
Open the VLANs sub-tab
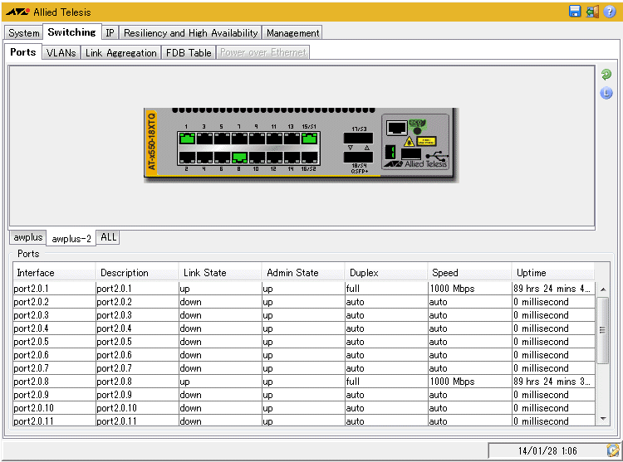point(61,52)
